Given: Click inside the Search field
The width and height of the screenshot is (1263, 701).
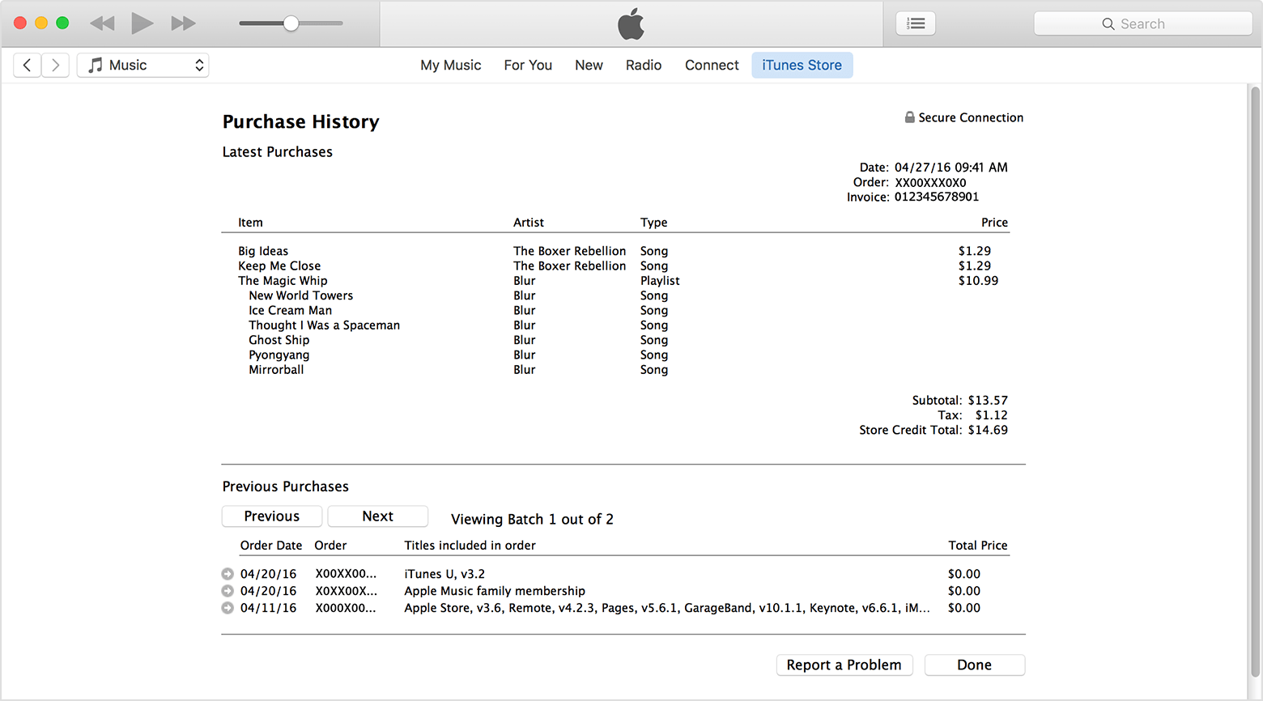Looking at the screenshot, I should tap(1142, 23).
